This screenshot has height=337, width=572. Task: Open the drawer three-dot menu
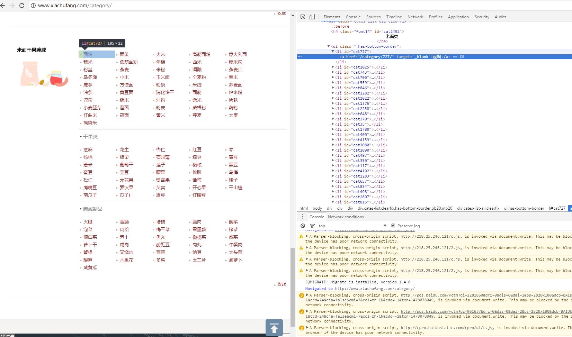click(303, 217)
